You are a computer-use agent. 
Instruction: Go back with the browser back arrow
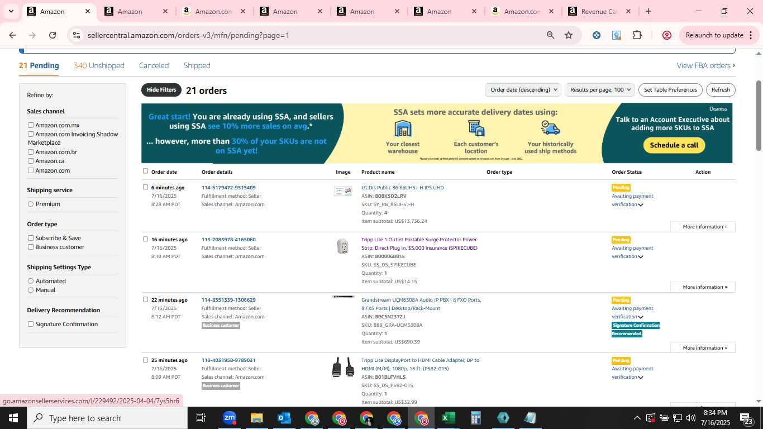(x=12, y=35)
